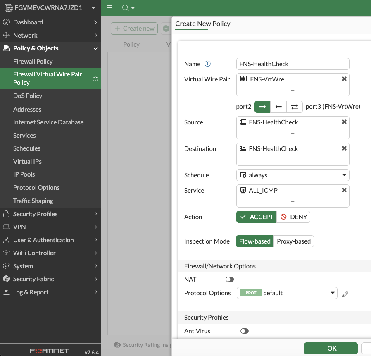Open the Addresses menu item
This screenshot has height=356, width=371.
(x=27, y=110)
